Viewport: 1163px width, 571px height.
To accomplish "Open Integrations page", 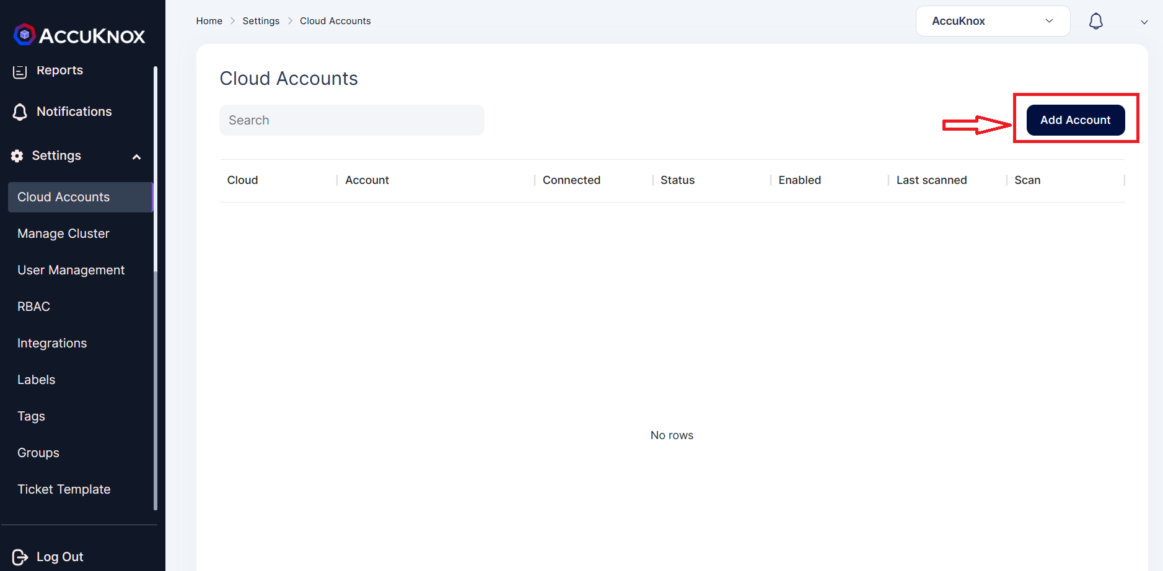I will click(52, 343).
